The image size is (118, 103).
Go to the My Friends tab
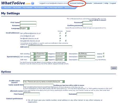28,8
